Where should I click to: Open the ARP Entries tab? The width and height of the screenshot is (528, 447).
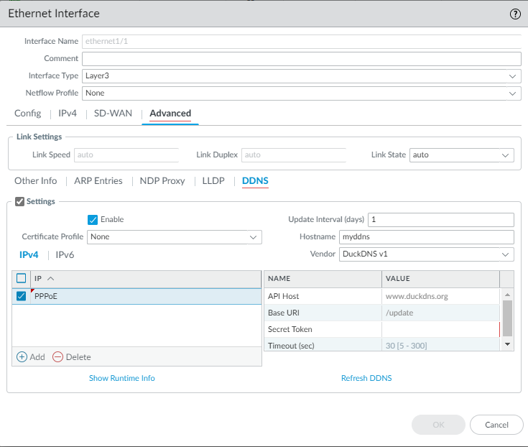[98, 181]
